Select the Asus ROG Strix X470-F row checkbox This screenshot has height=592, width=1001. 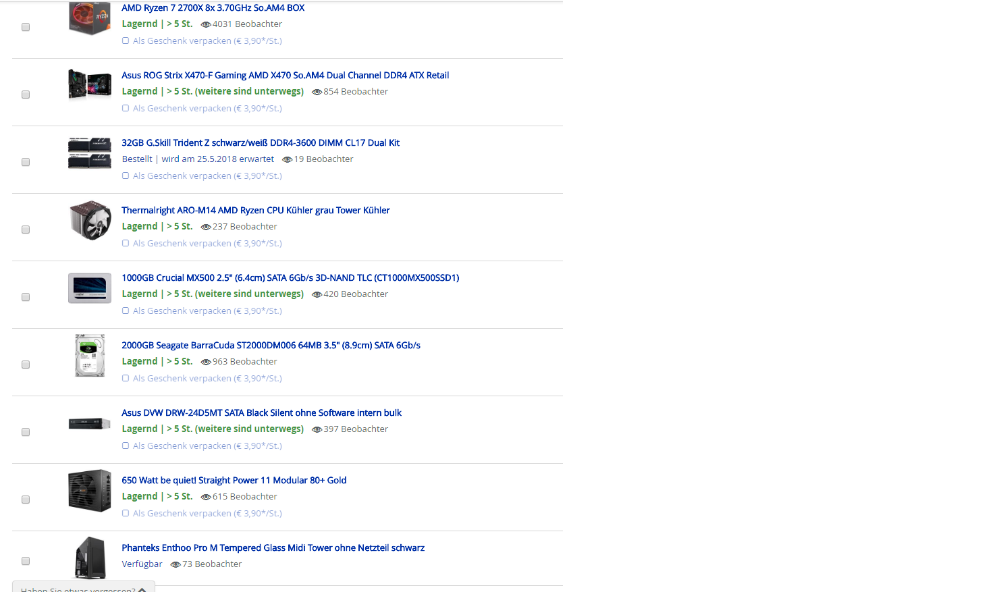26,95
